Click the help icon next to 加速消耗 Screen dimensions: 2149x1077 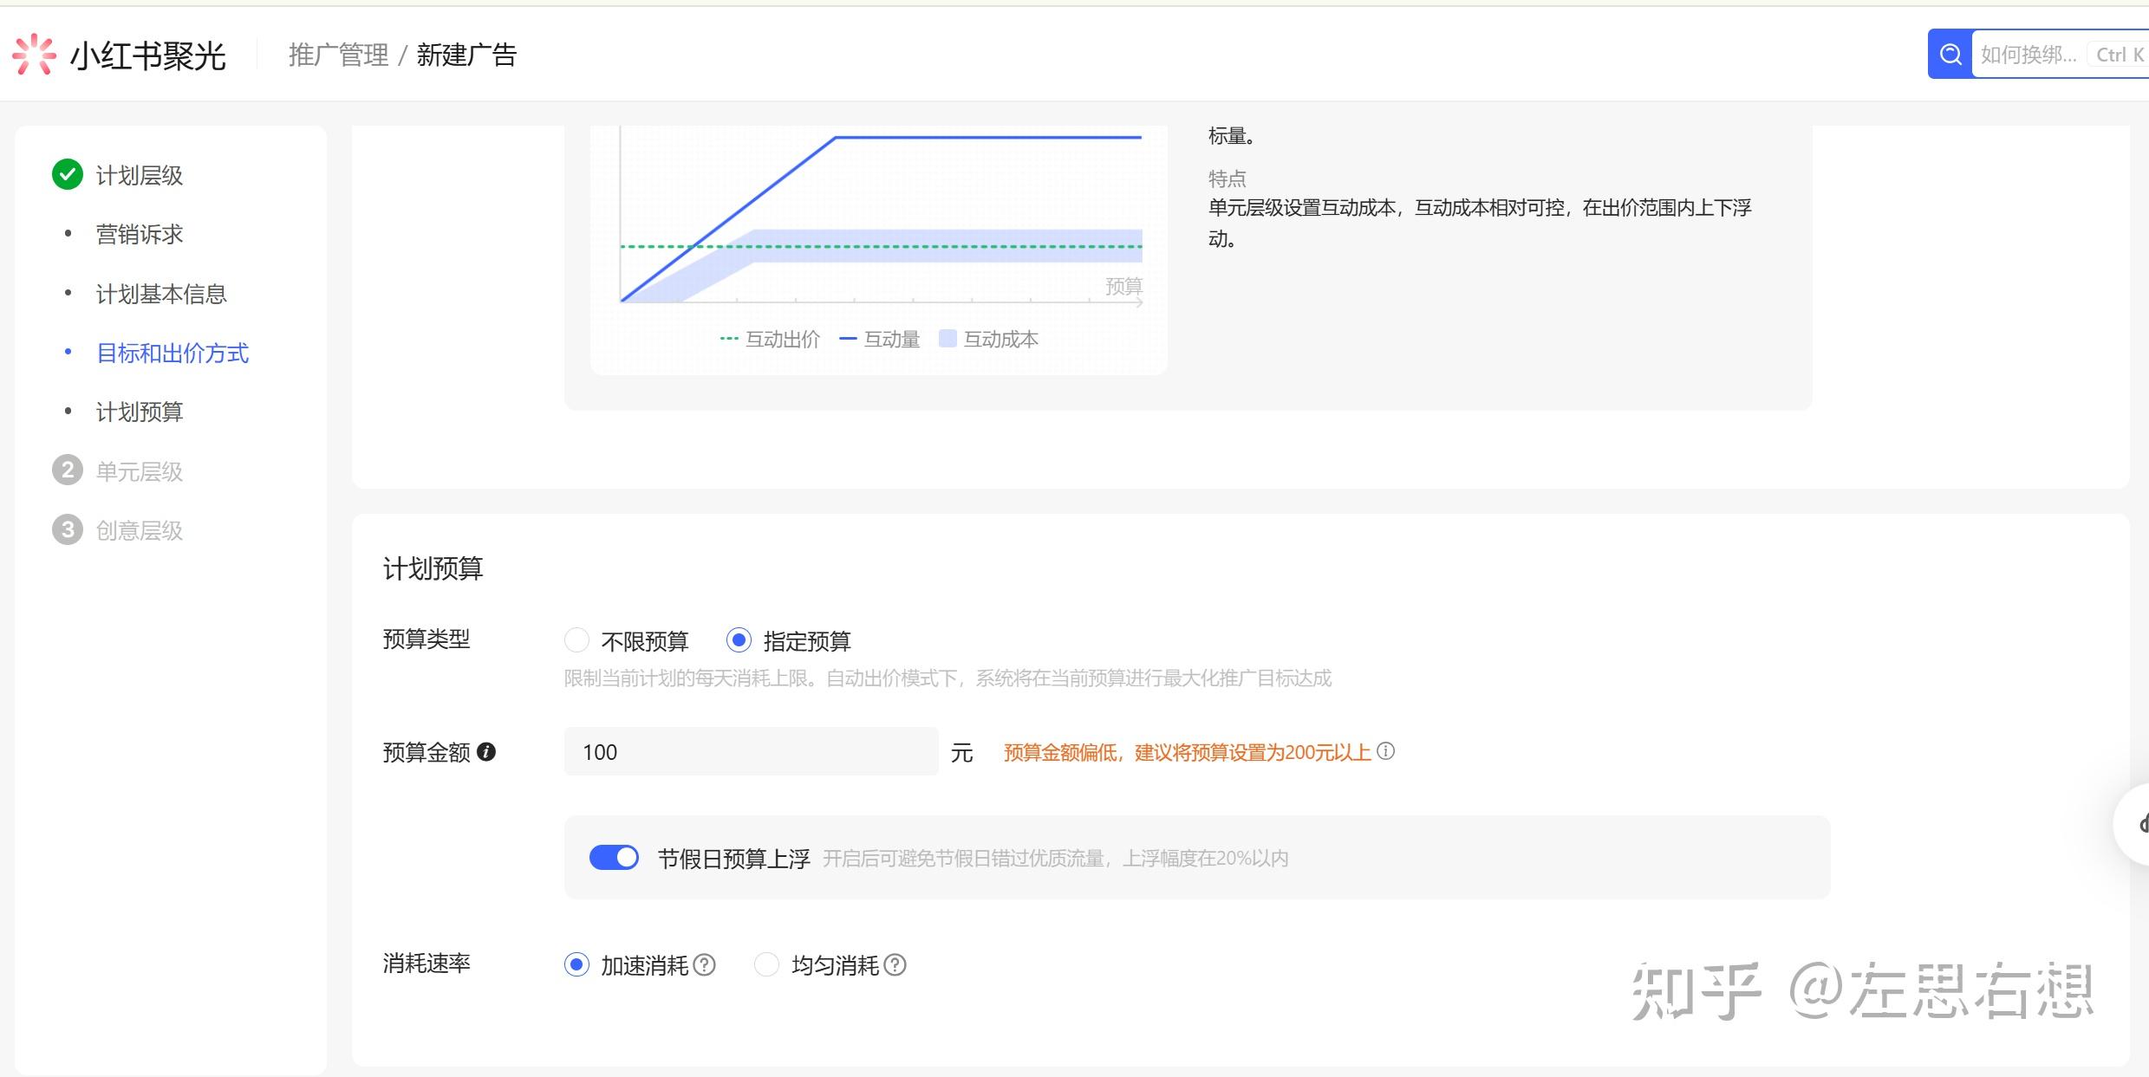click(x=705, y=964)
